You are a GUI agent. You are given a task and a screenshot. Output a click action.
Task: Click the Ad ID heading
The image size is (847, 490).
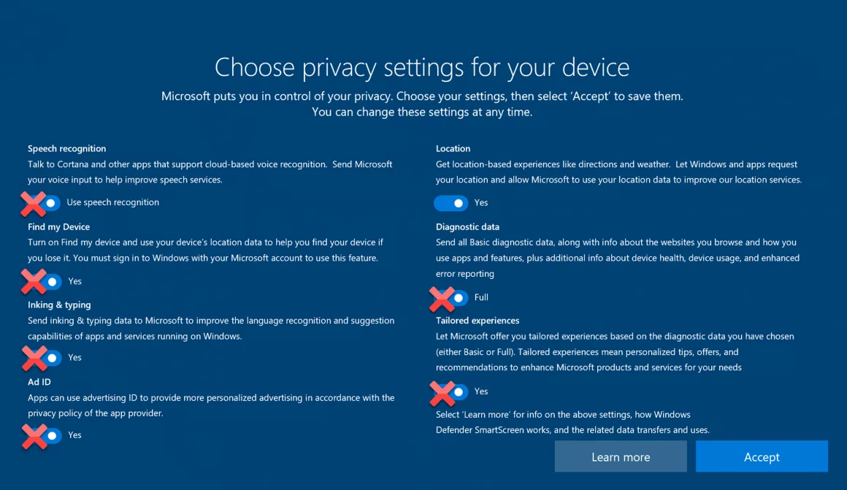[39, 382]
